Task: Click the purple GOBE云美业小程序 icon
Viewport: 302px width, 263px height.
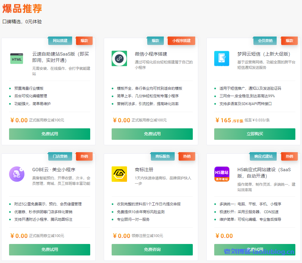Action: click(x=17, y=175)
